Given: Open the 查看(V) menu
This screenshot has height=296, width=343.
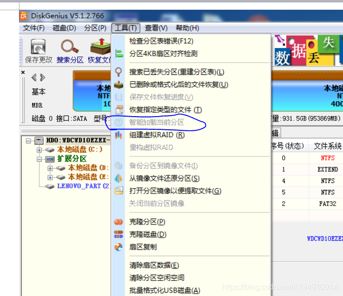Looking at the screenshot, I should pos(156,28).
